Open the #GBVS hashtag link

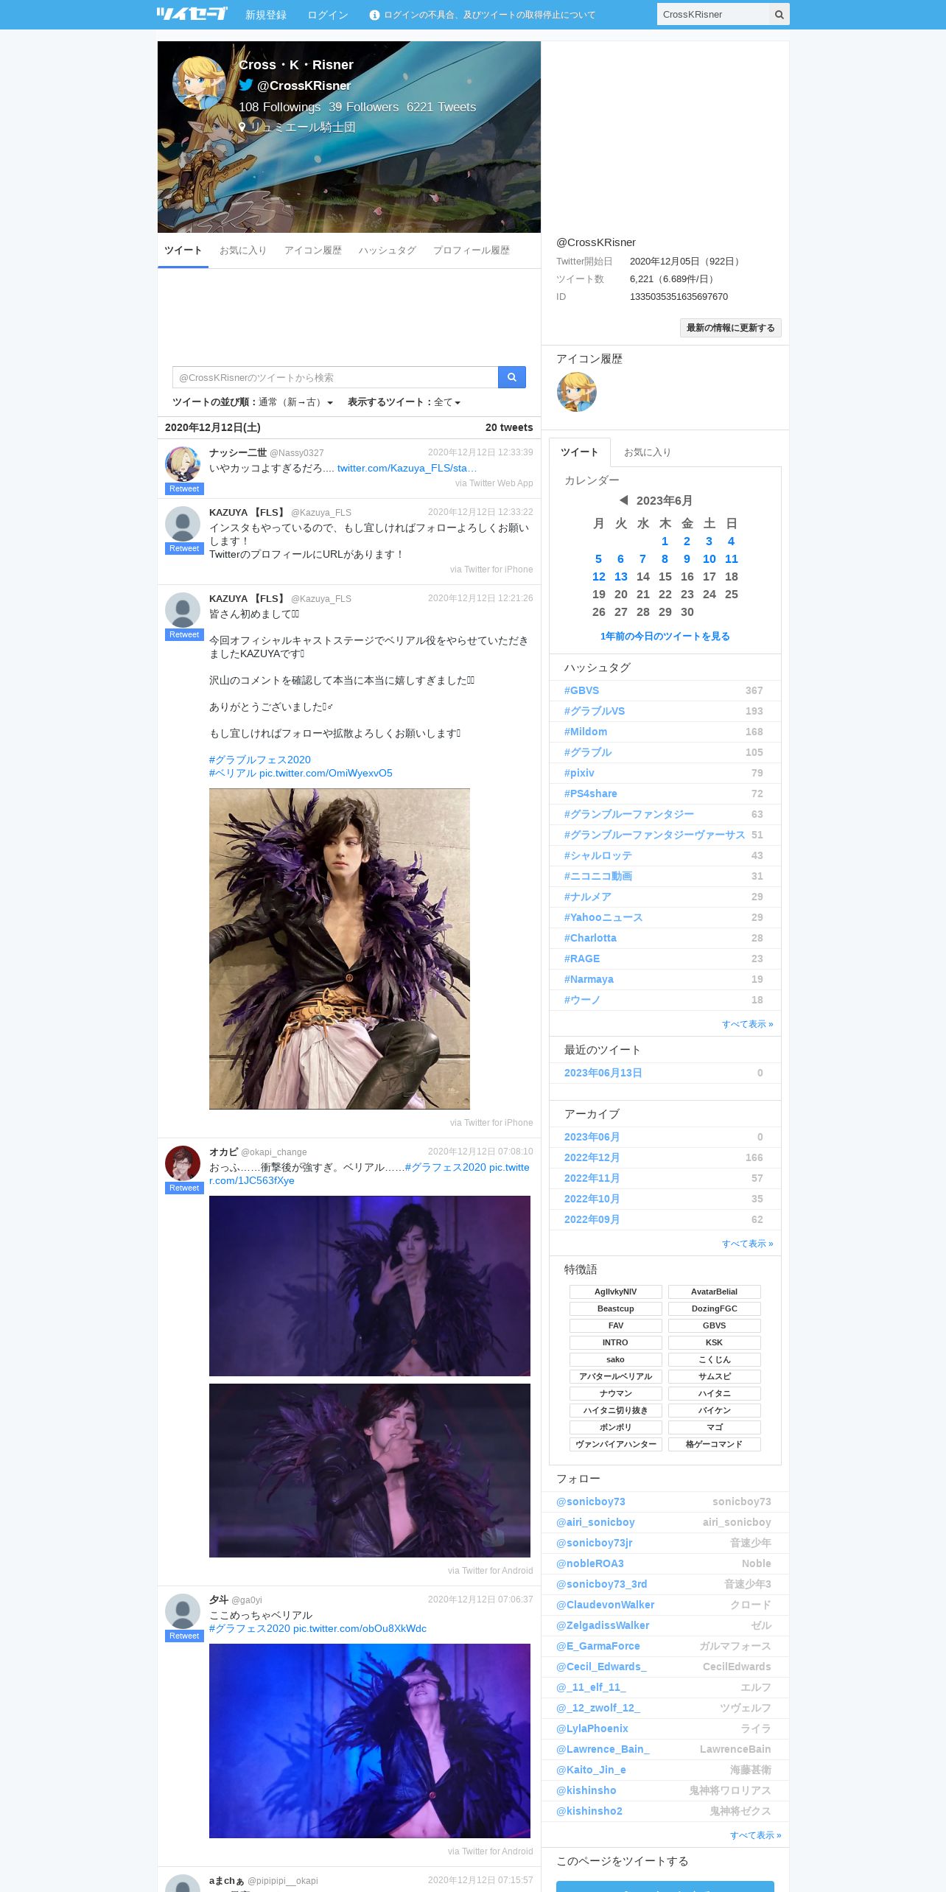pyautogui.click(x=582, y=690)
